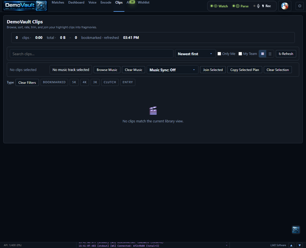Image resolution: width=306 pixels, height=248 pixels.
Task: Select the CLUTCH type filter chip
Action: click(110, 82)
